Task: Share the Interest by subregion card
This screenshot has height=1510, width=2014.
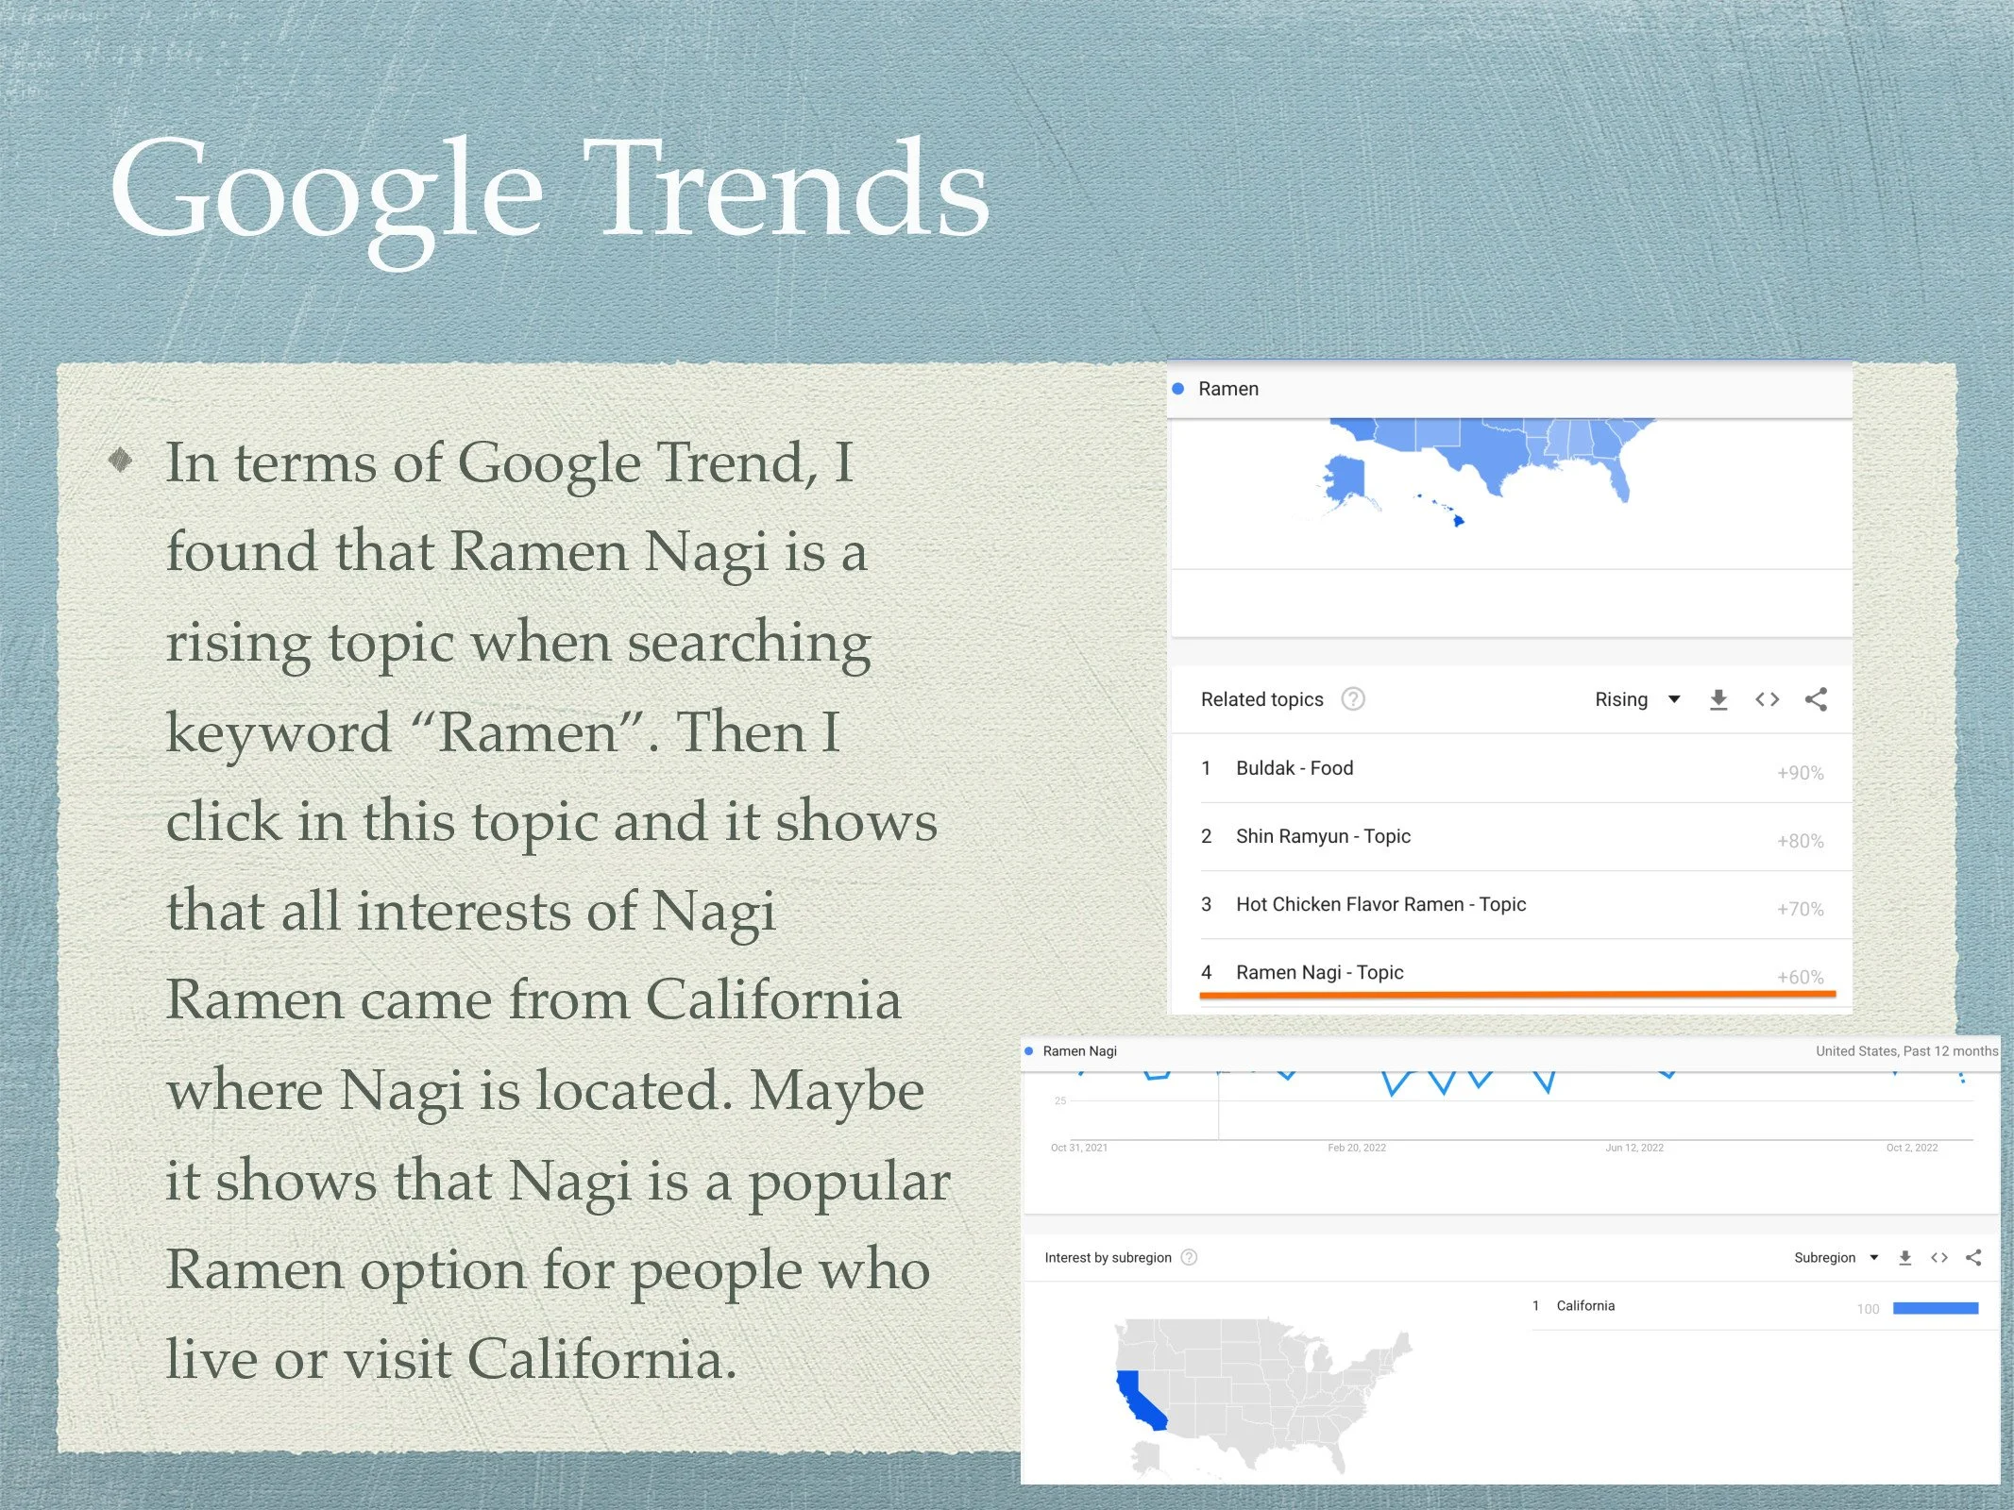Action: click(1973, 1257)
